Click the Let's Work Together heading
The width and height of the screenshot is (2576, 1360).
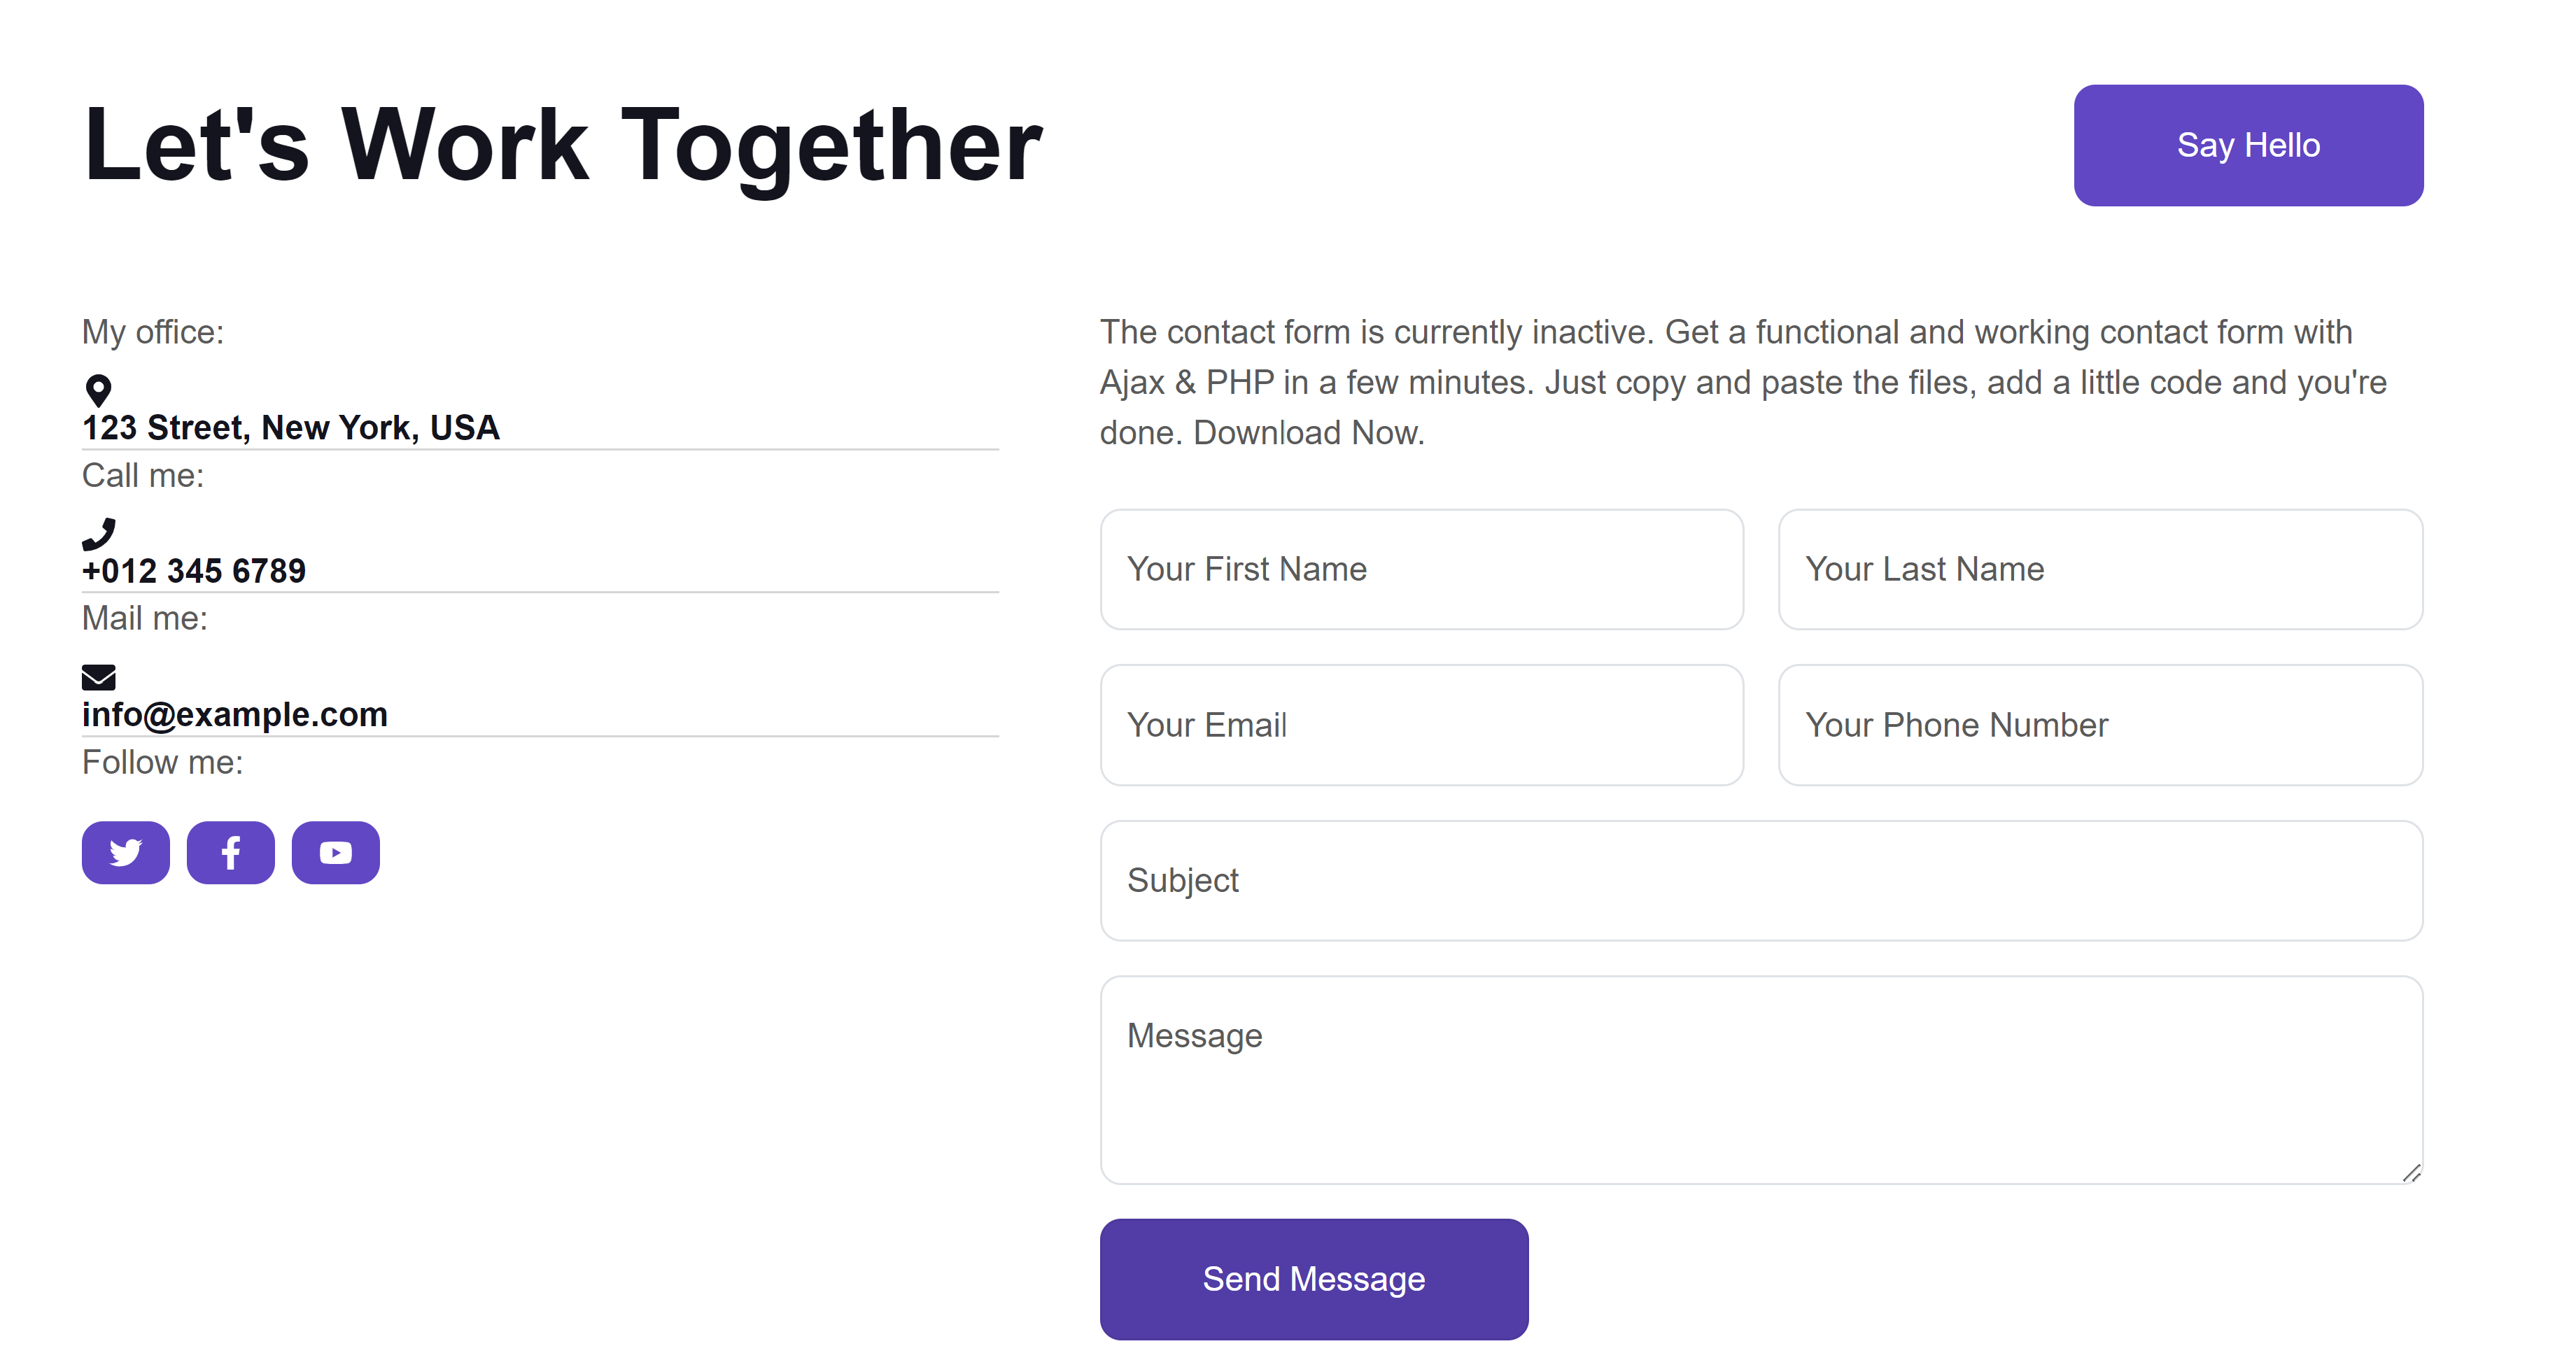563,146
